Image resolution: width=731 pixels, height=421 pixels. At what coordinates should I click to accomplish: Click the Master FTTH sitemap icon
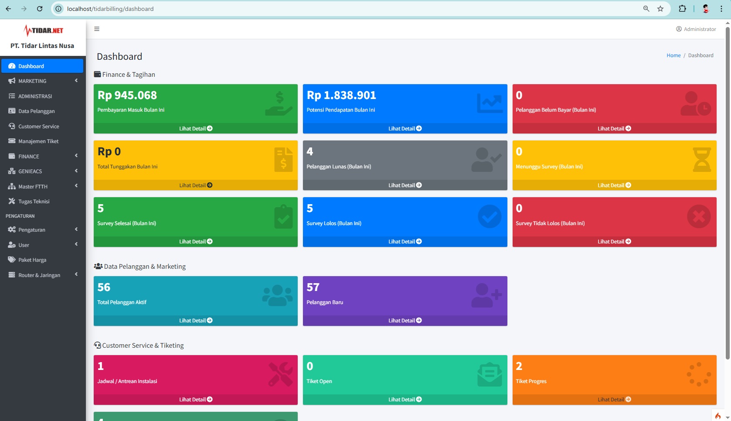tap(12, 186)
